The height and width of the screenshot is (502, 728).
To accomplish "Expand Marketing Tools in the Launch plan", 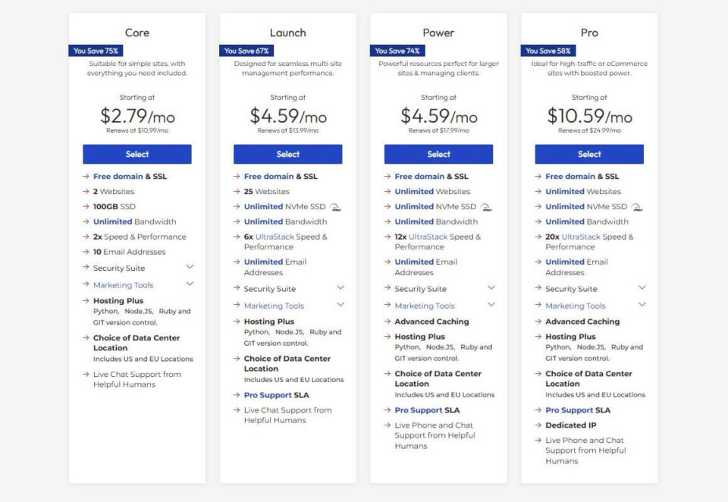I will pos(340,305).
